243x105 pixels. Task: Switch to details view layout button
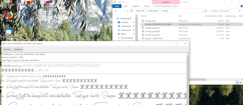[x=237, y=83]
